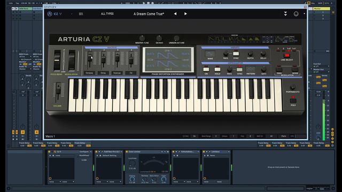Image resolution: width=342 pixels, height=192 pixels.
Task: Click the Ceiling knob in Color Limiter
Action: [x=132, y=179]
